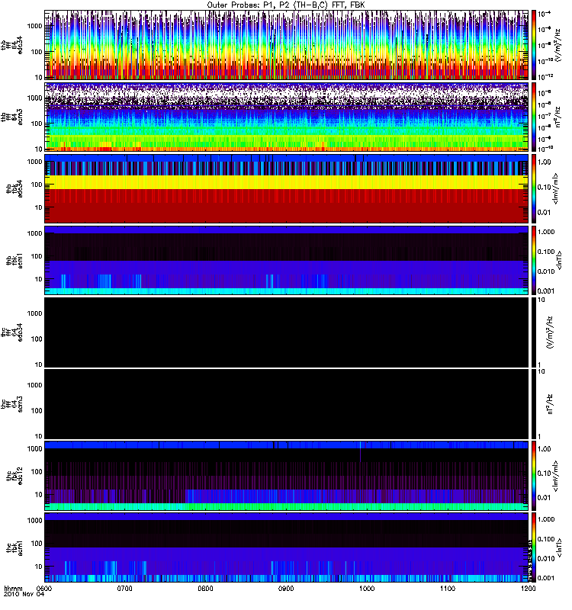Image resolution: width=572 pixels, height=610 pixels.
Task: Click the color bar beside thc fbk edc12 panel
Action: point(533,475)
